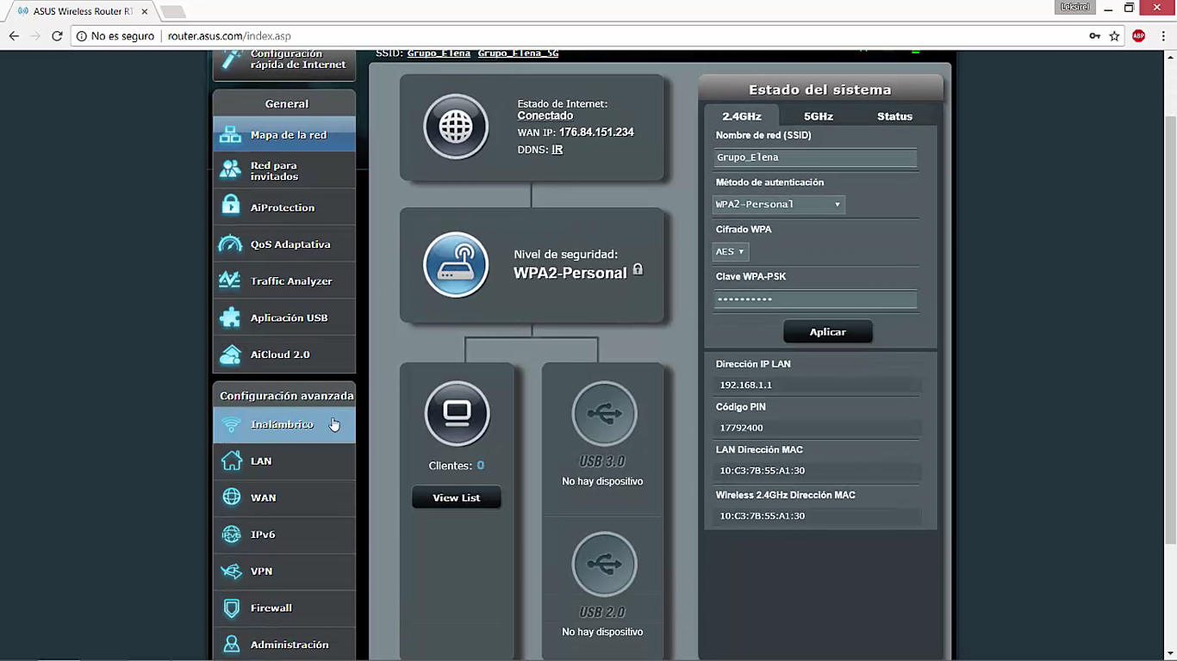Click the Wireless 2.4GHz MAC address value
The height and width of the screenshot is (661, 1177).
(763, 516)
